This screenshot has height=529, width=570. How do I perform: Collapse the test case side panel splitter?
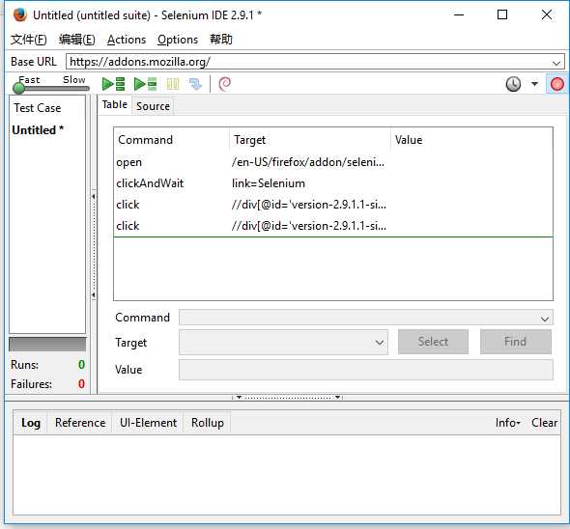click(x=94, y=245)
